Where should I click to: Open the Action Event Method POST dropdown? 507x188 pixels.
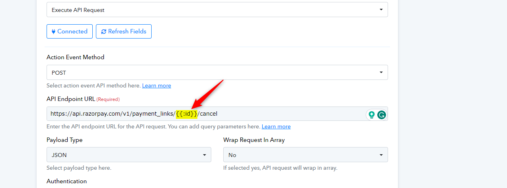coord(217,72)
